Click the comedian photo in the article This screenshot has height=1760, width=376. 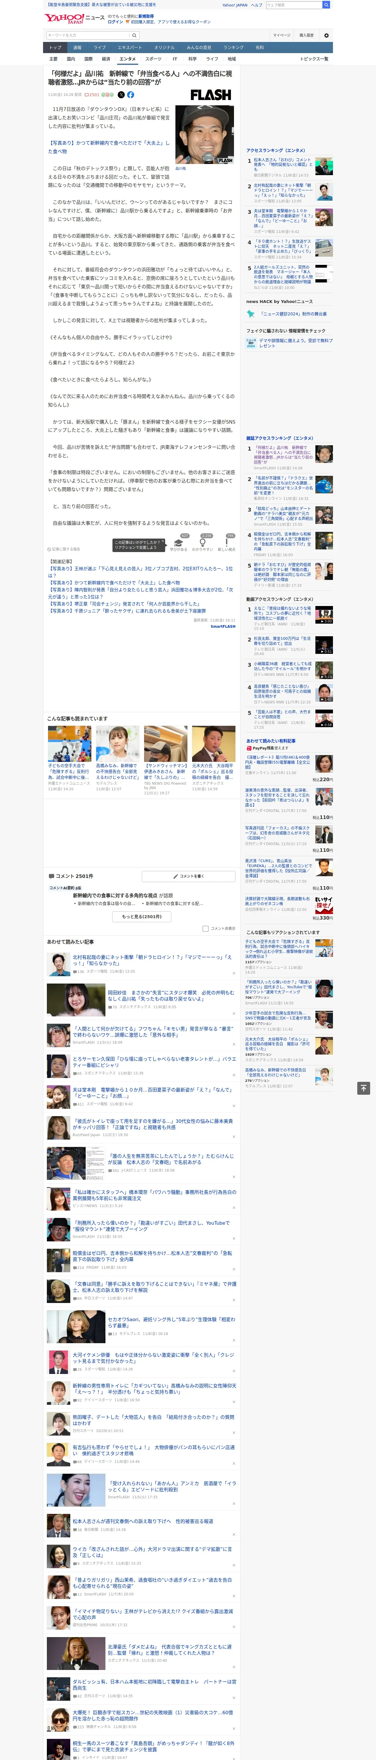click(x=205, y=135)
